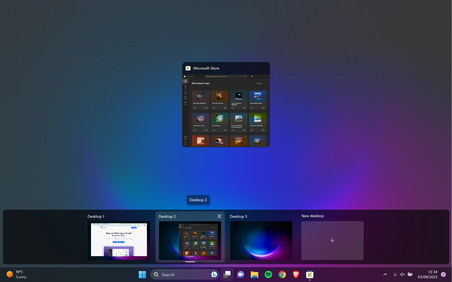Click the Desktop 3 label
This screenshot has height=282, width=452.
tap(238, 217)
